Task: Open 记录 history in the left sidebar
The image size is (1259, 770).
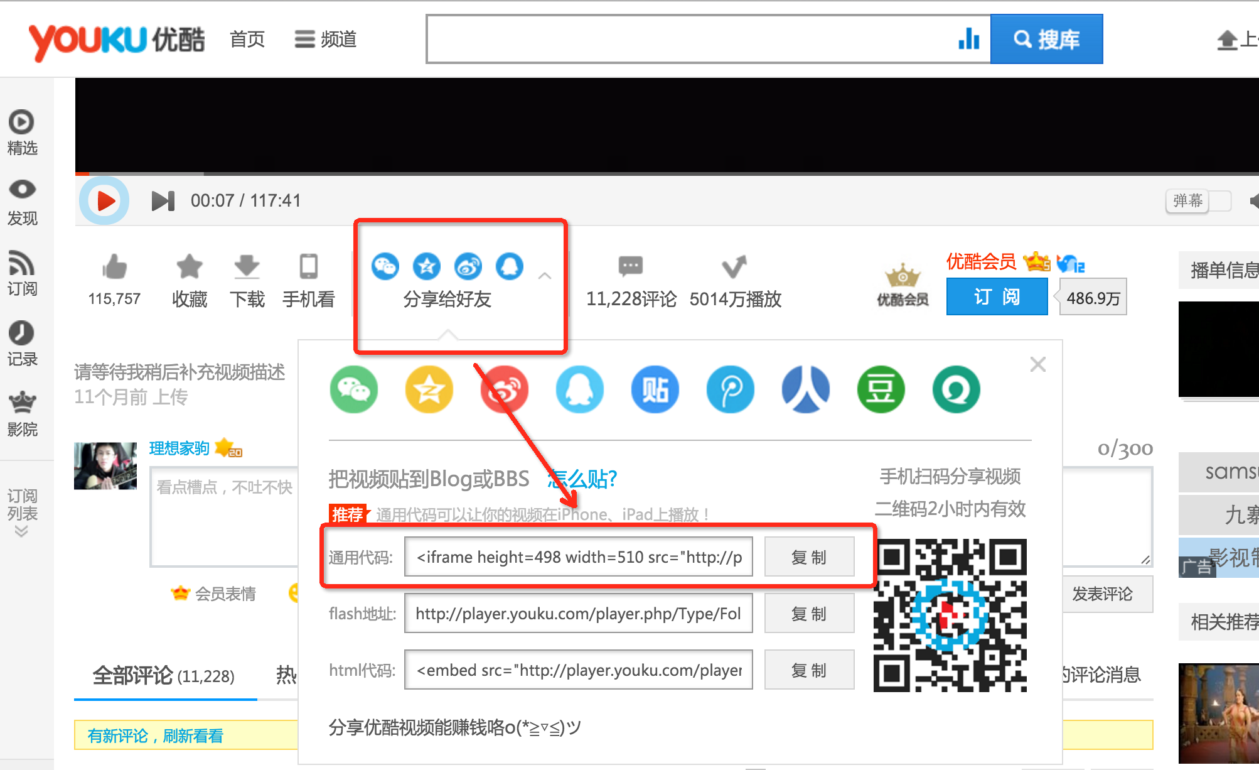Action: pos(22,344)
